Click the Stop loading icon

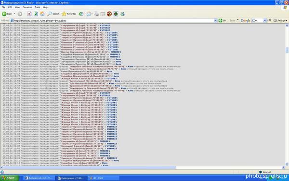pos(29,14)
